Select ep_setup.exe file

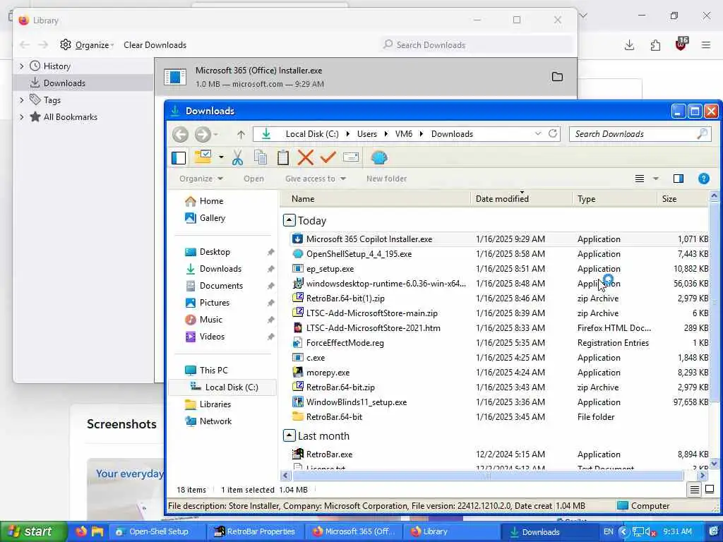(330, 269)
